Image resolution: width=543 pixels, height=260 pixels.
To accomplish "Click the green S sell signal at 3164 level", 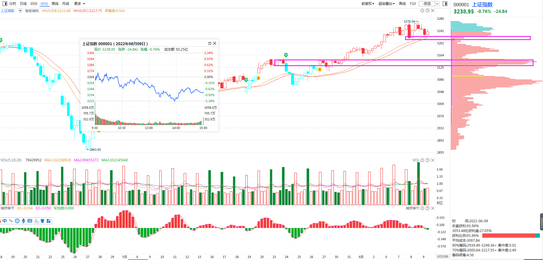I will 286,55.
